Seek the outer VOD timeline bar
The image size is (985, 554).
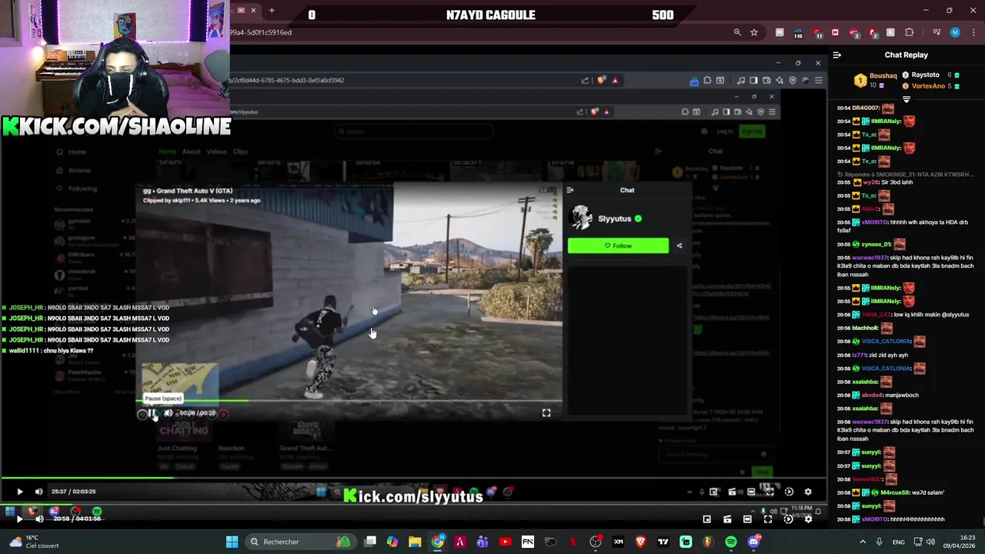coord(413,506)
